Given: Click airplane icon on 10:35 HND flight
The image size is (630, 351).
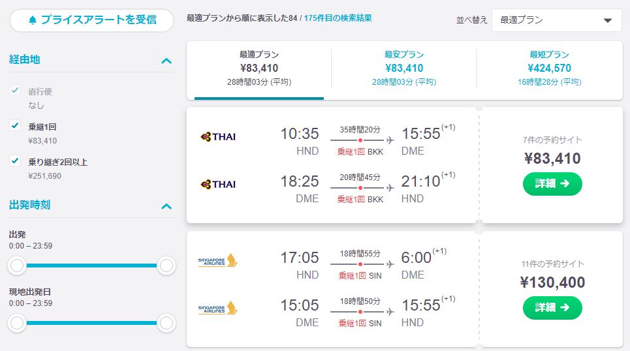Looking at the screenshot, I should pyautogui.click(x=390, y=140).
